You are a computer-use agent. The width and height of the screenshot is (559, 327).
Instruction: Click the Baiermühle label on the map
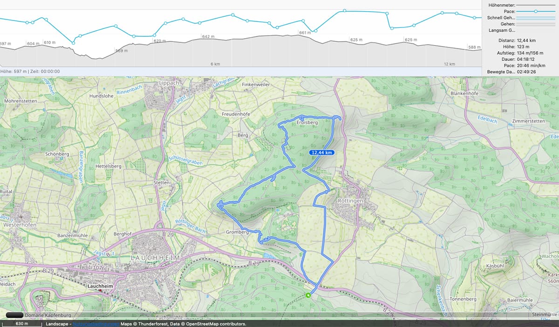520,300
